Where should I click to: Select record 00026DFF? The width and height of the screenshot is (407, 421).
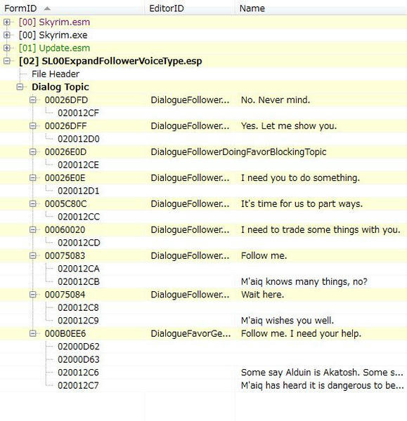(x=65, y=126)
